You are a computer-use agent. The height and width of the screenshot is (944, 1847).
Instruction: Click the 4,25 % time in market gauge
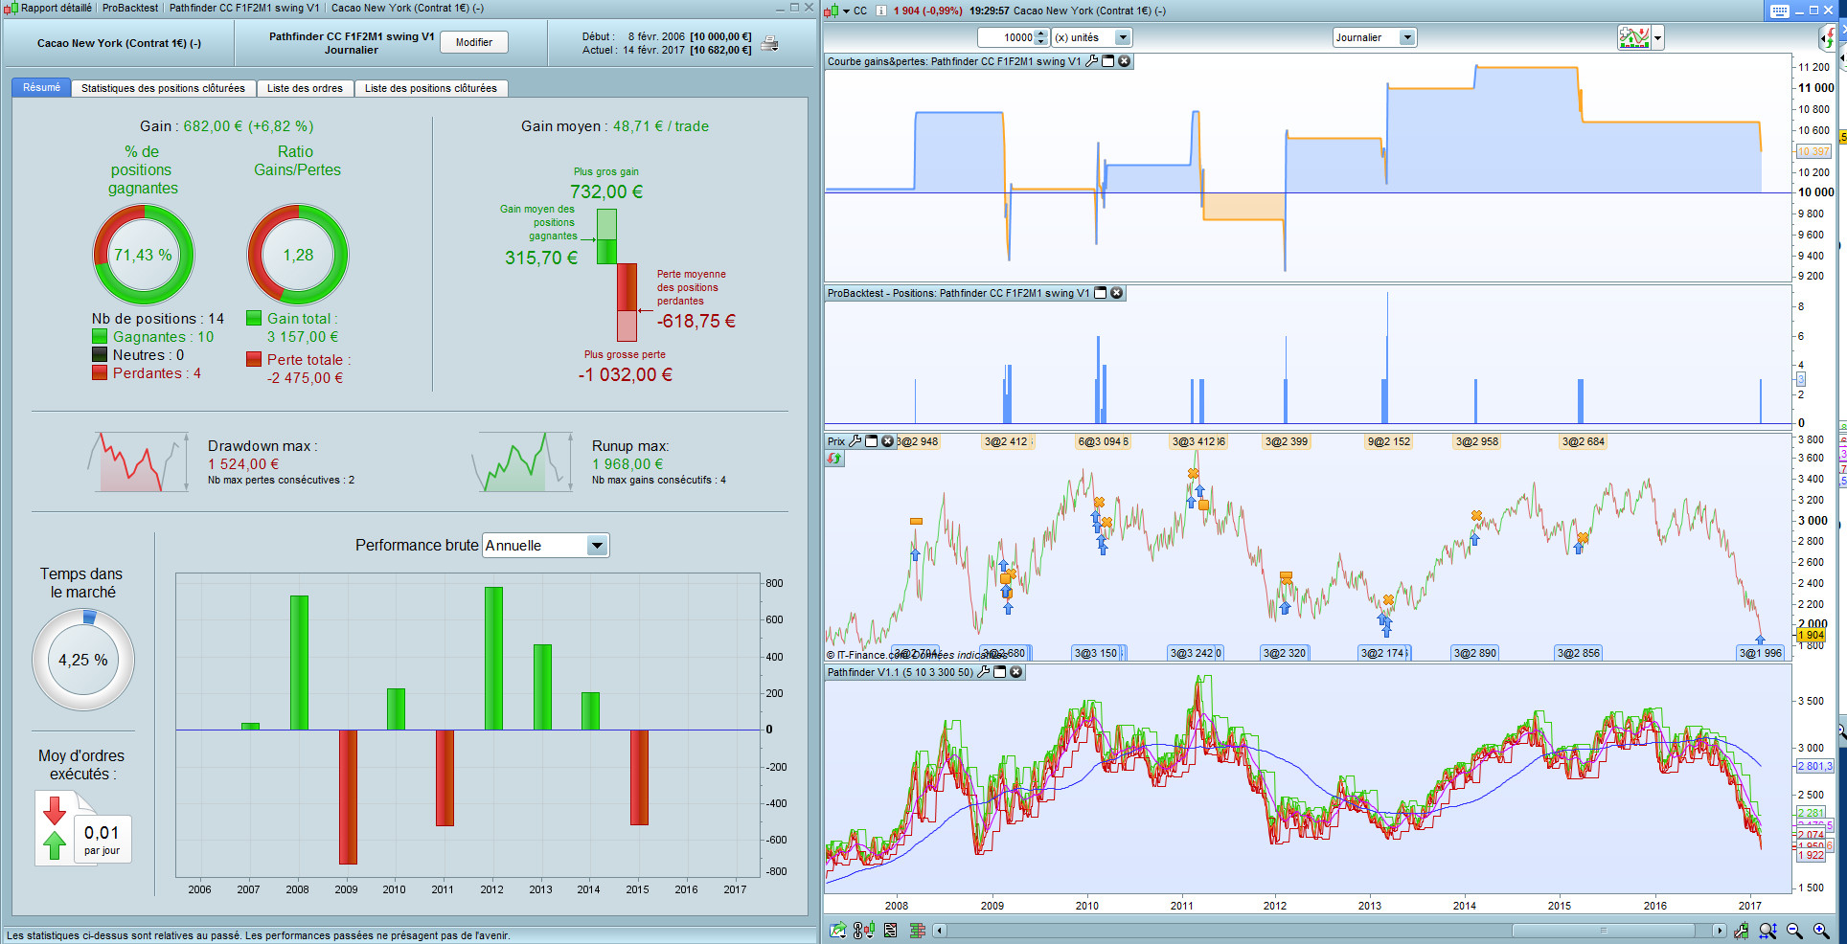[x=83, y=660]
